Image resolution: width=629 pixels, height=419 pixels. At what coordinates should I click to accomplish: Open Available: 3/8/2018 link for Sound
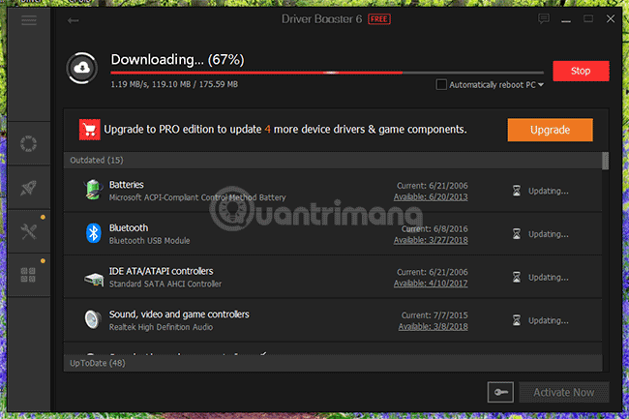(433, 327)
